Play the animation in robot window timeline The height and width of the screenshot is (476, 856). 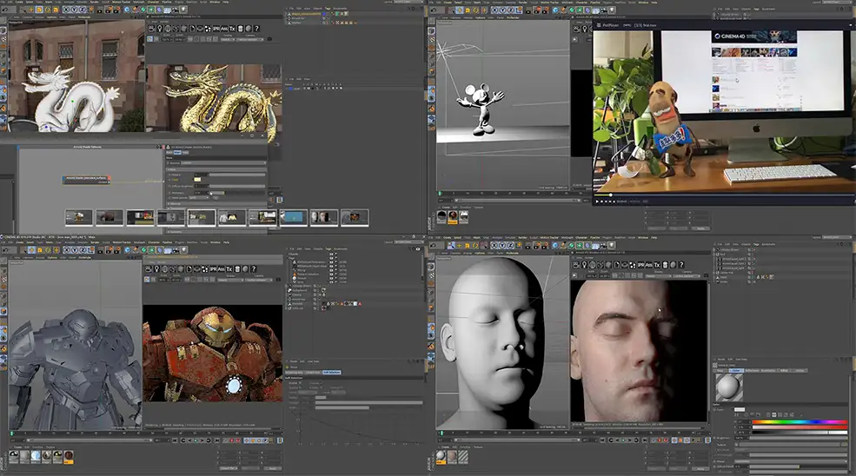[x=196, y=440]
